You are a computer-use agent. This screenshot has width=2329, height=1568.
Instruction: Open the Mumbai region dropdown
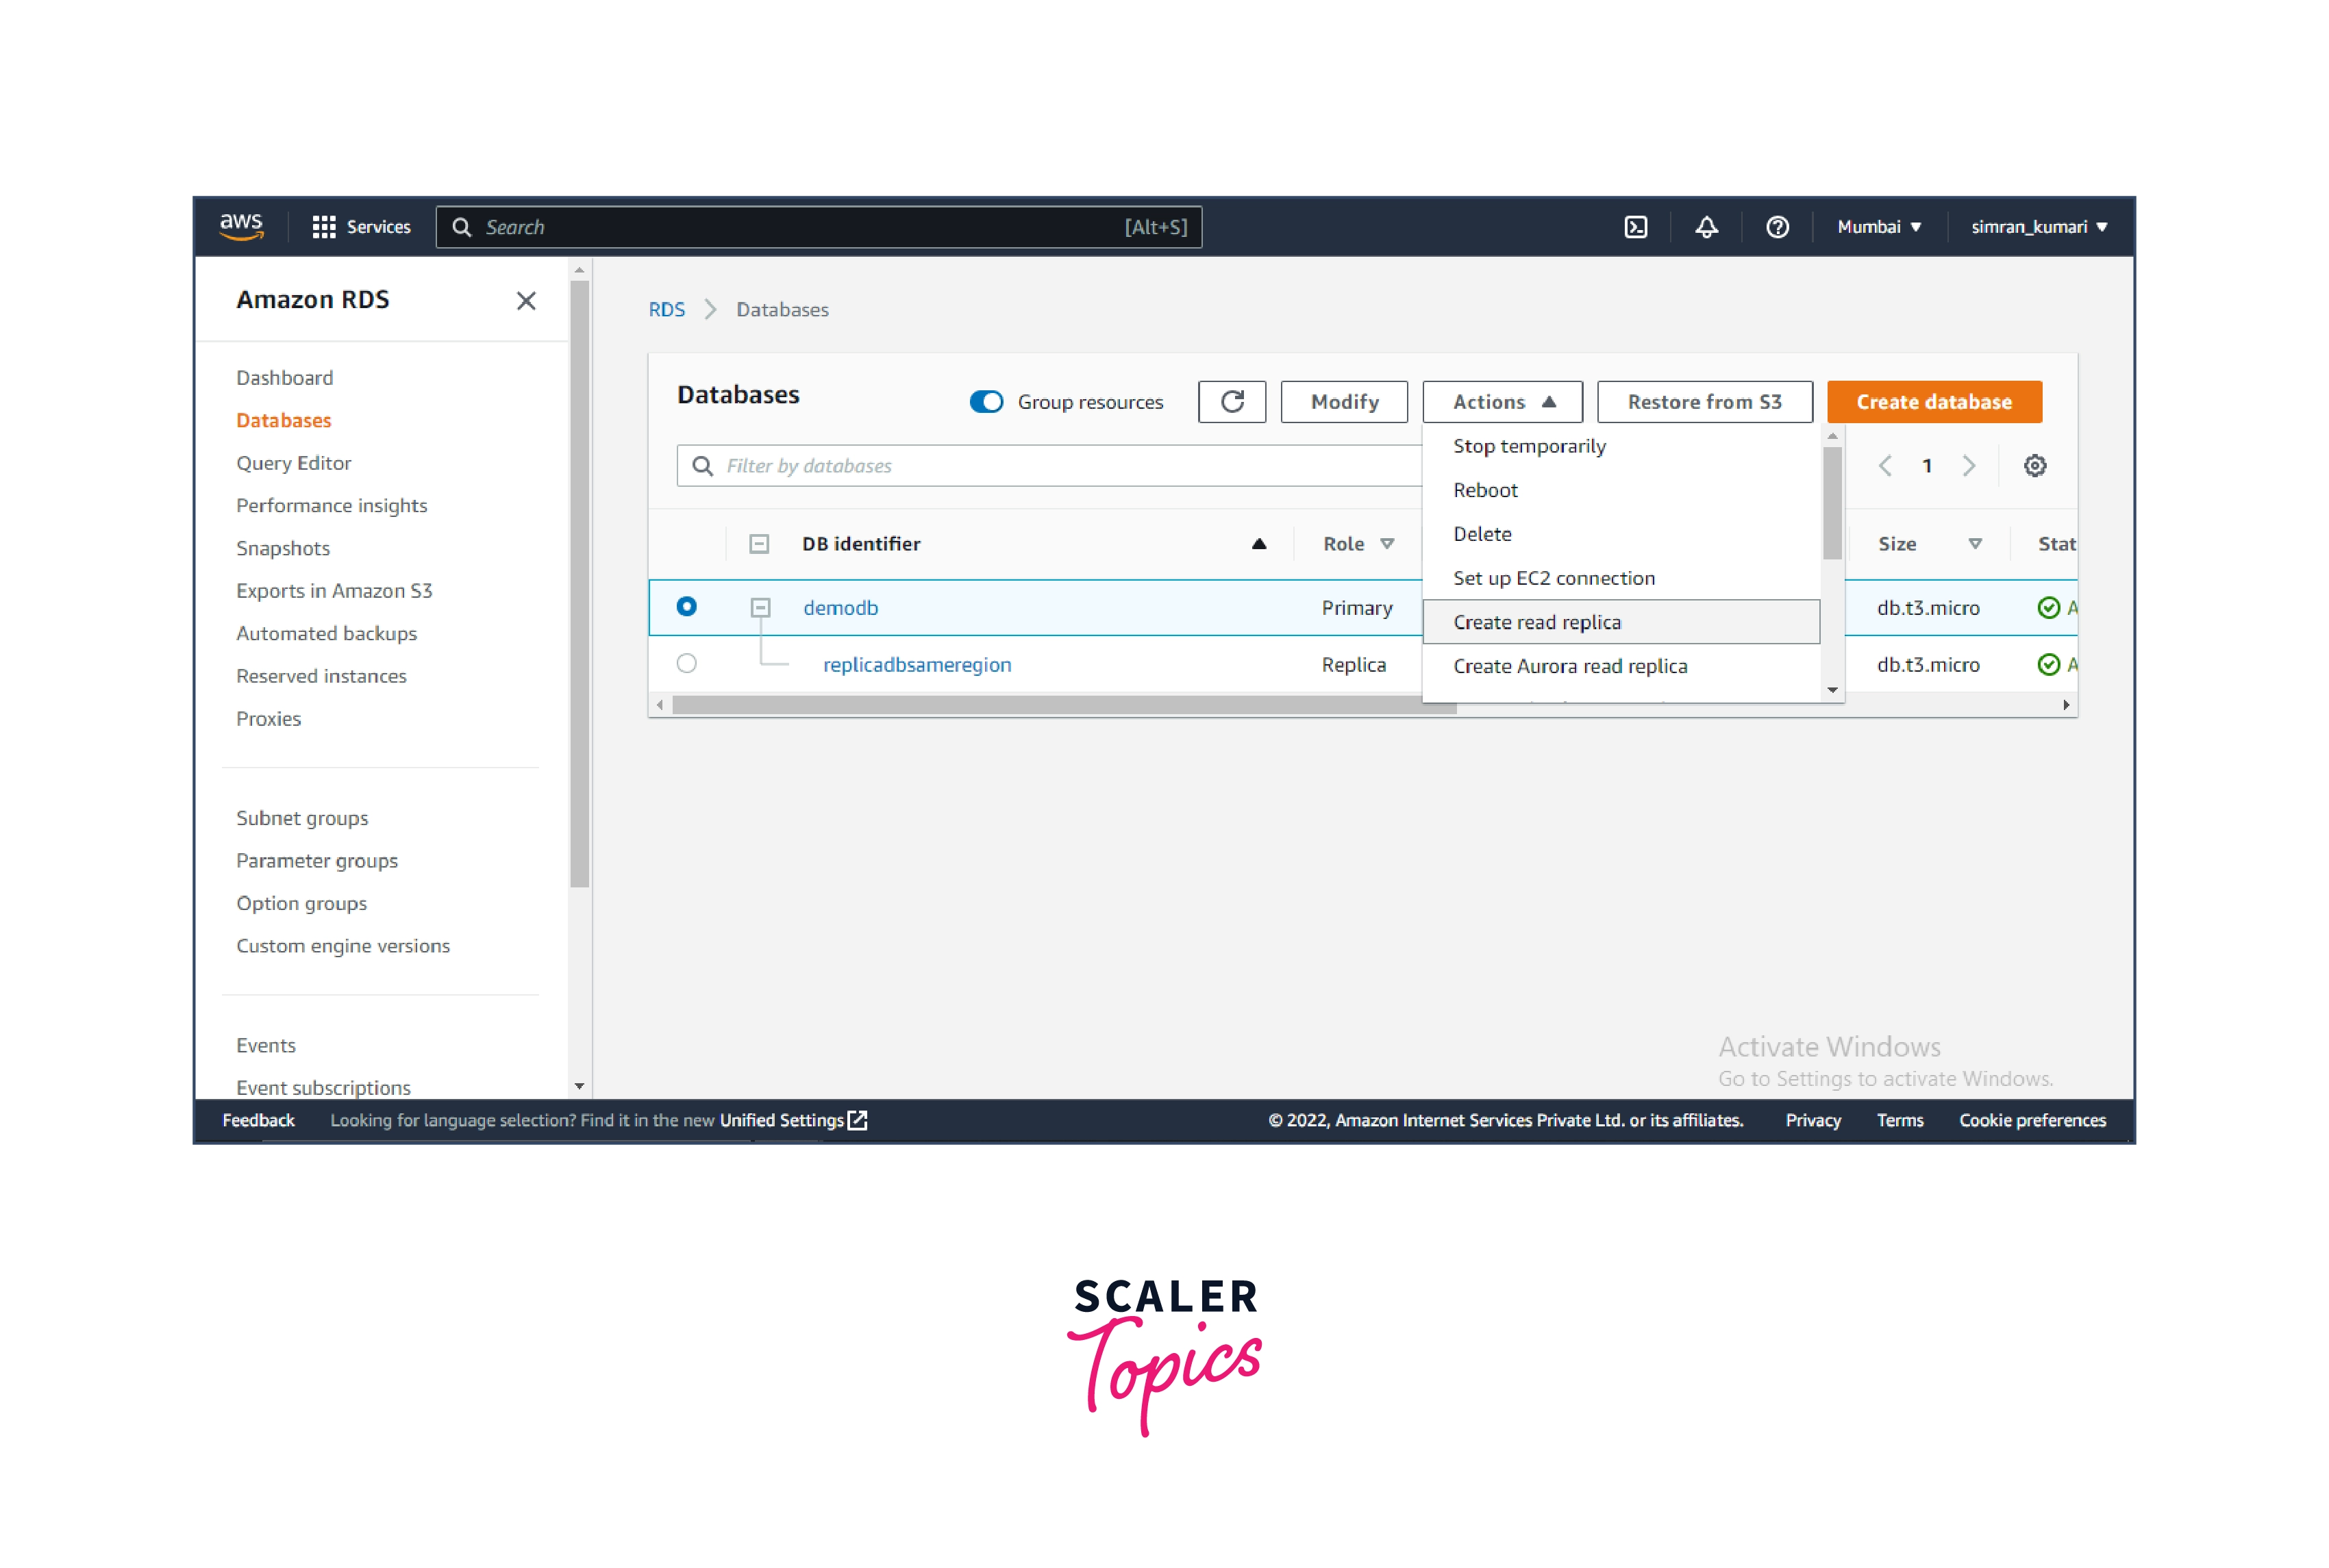point(1878,227)
